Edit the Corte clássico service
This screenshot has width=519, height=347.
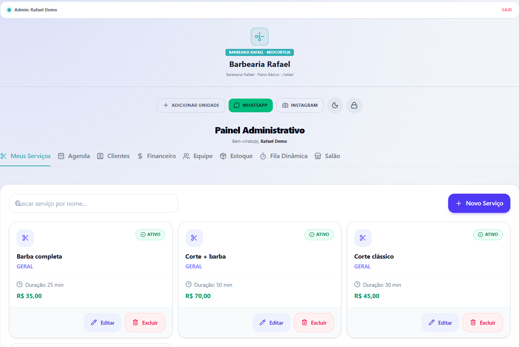pyautogui.click(x=440, y=323)
